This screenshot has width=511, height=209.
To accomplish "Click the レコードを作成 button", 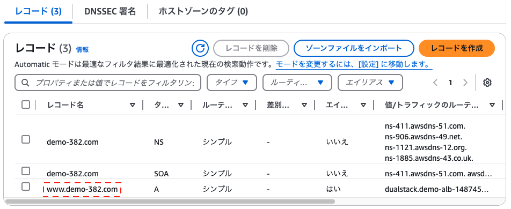I will [x=457, y=49].
